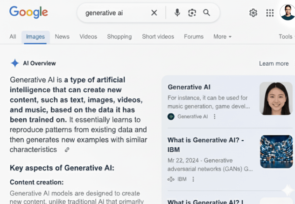The height and width of the screenshot is (204, 295).
Task: Start voice search with microphone icon
Action: pyautogui.click(x=177, y=13)
